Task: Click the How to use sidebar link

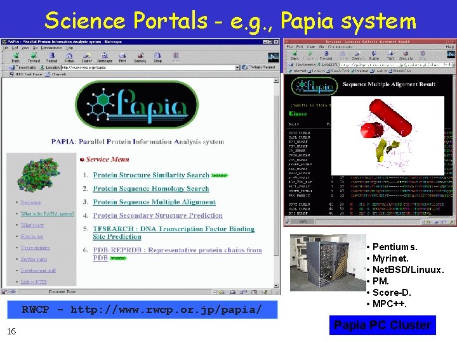Action: pyautogui.click(x=32, y=236)
